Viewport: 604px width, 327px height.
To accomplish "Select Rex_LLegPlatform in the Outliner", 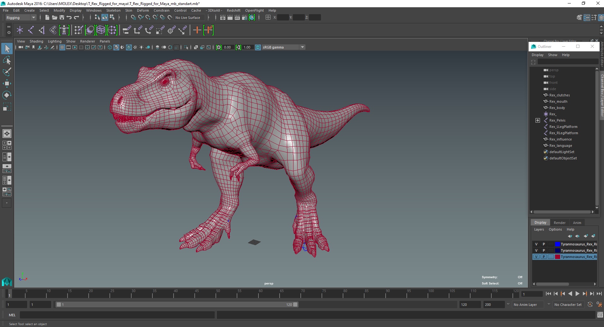I will [x=563, y=127].
